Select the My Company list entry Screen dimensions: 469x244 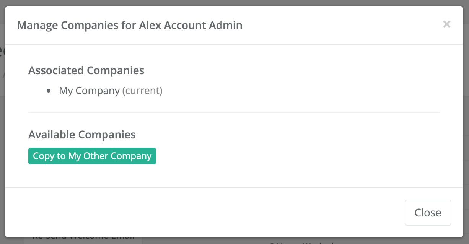tap(89, 91)
